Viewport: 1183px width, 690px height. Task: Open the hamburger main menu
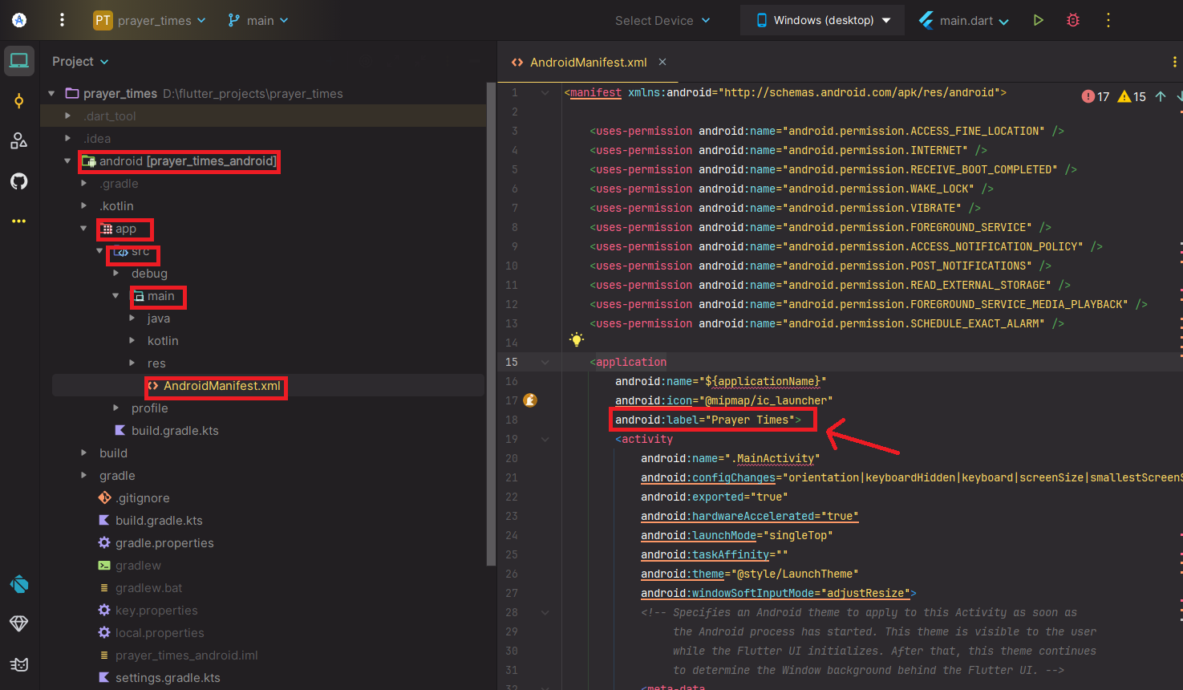[x=62, y=20]
